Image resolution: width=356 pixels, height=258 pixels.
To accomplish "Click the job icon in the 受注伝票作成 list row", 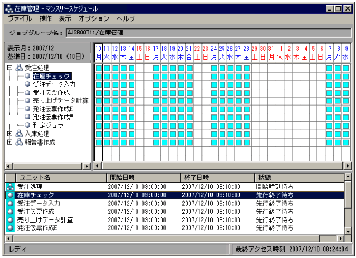I will [x=10, y=212].
